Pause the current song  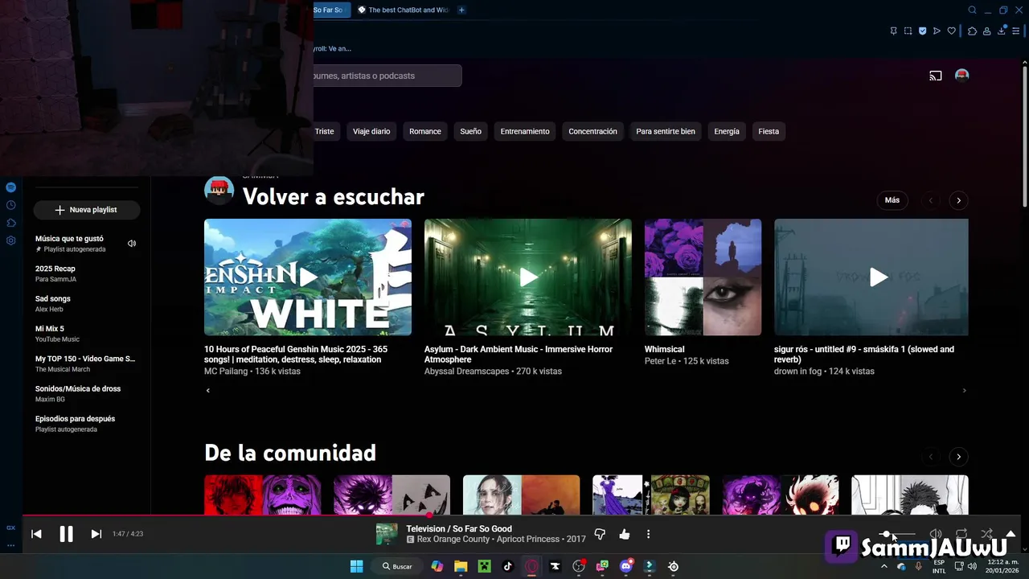point(66,534)
